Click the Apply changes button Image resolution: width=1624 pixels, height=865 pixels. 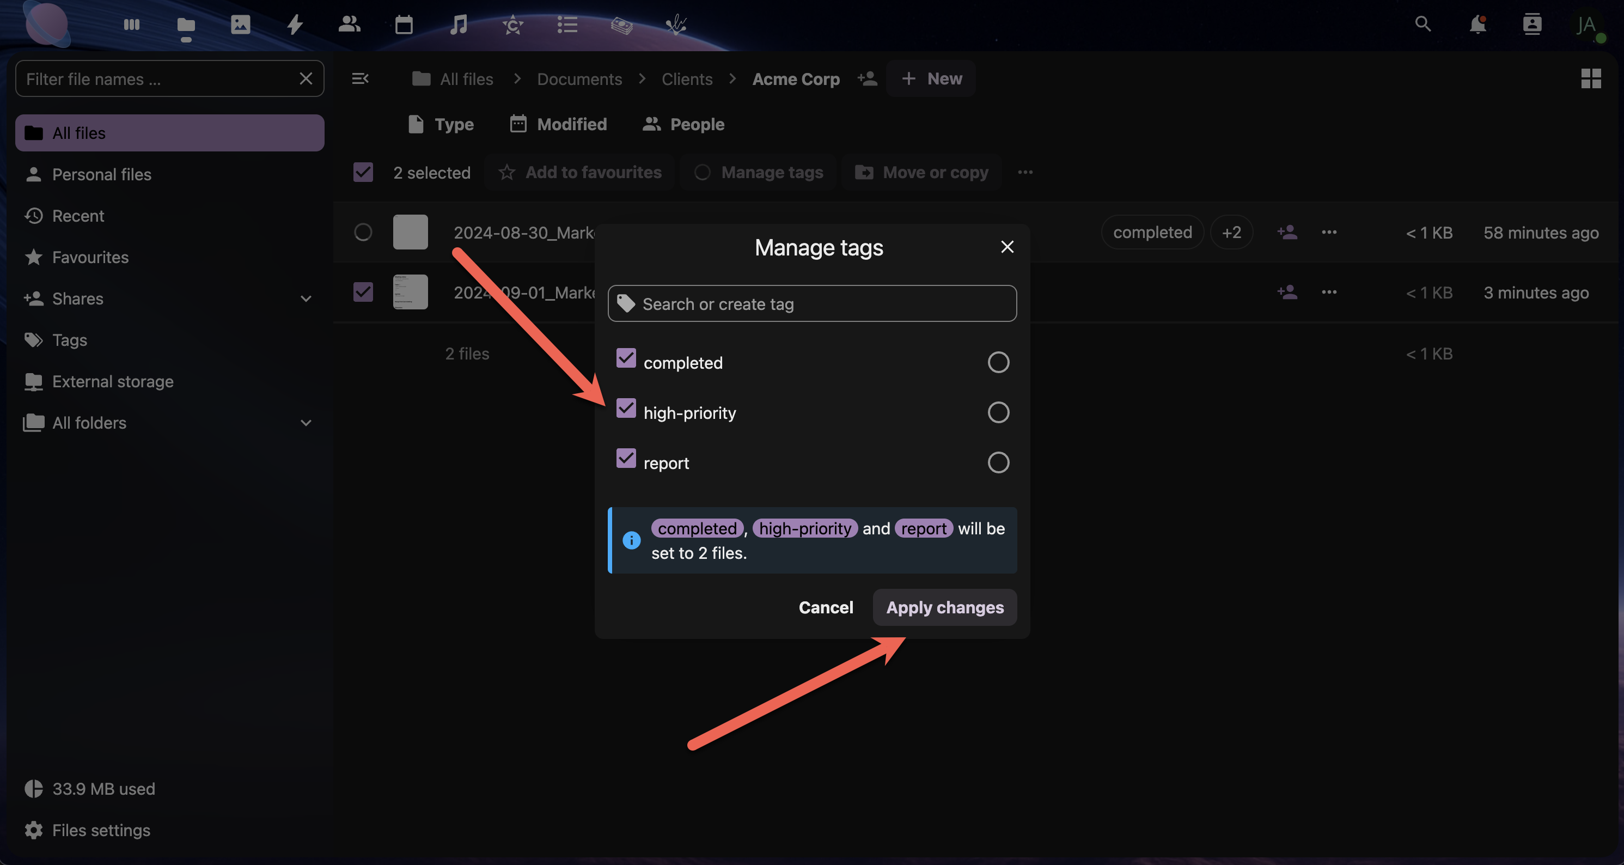pyautogui.click(x=944, y=607)
